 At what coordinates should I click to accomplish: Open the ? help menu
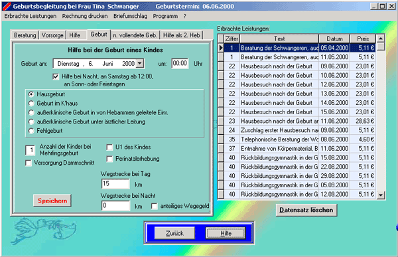pyautogui.click(x=185, y=16)
